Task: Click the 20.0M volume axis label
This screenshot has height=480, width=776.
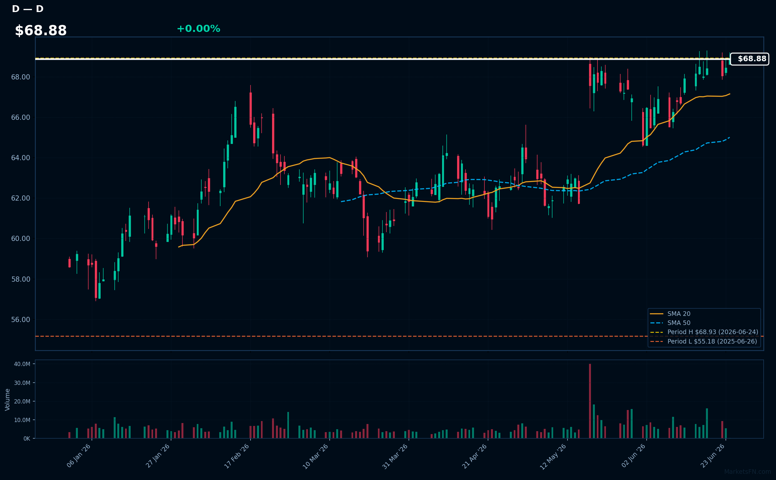Action: [x=22, y=402]
